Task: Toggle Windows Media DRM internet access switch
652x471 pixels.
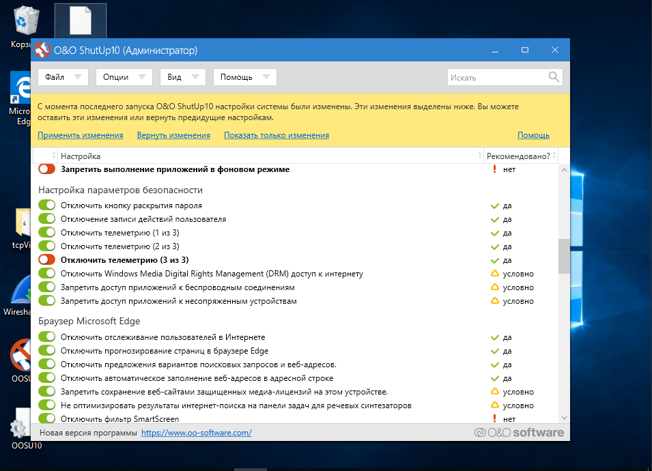Action: pyautogui.click(x=46, y=274)
